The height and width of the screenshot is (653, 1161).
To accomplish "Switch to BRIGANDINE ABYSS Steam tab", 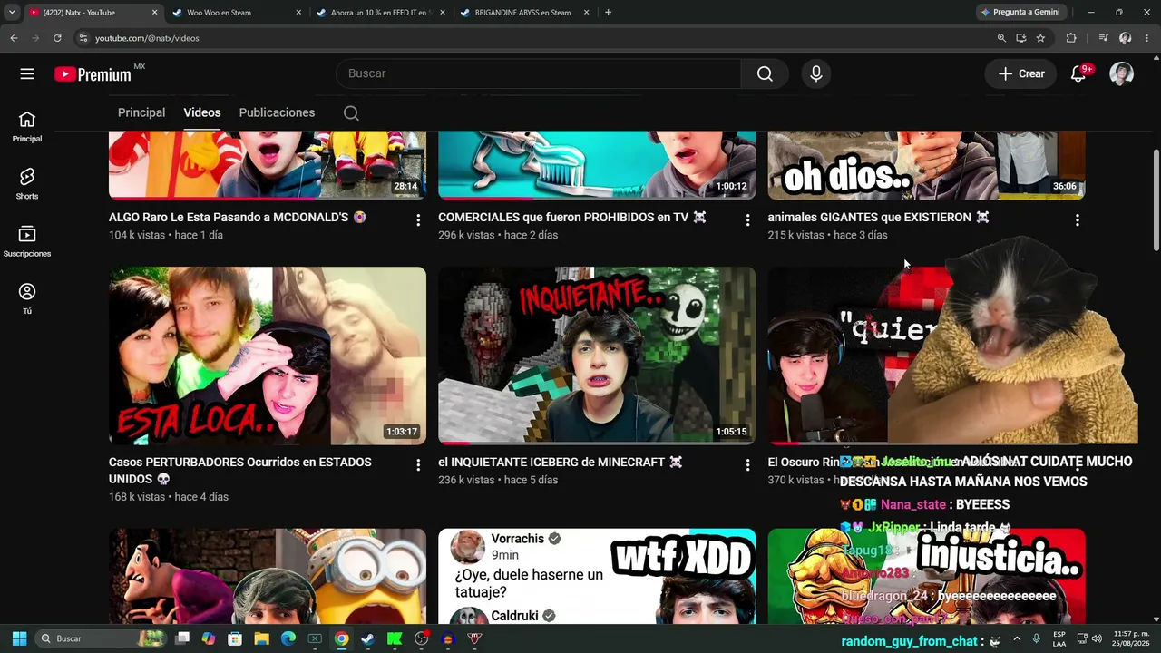I will [x=524, y=13].
